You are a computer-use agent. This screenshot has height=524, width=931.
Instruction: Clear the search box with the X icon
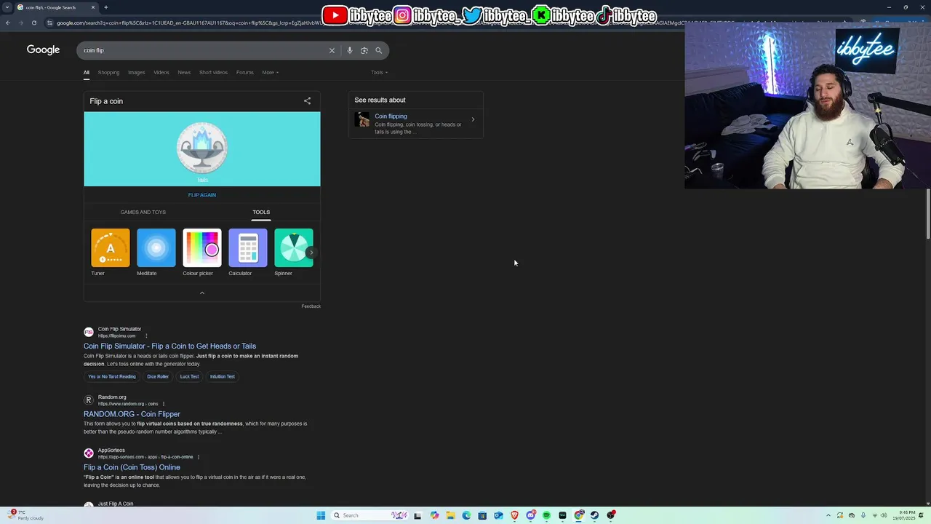tap(332, 50)
